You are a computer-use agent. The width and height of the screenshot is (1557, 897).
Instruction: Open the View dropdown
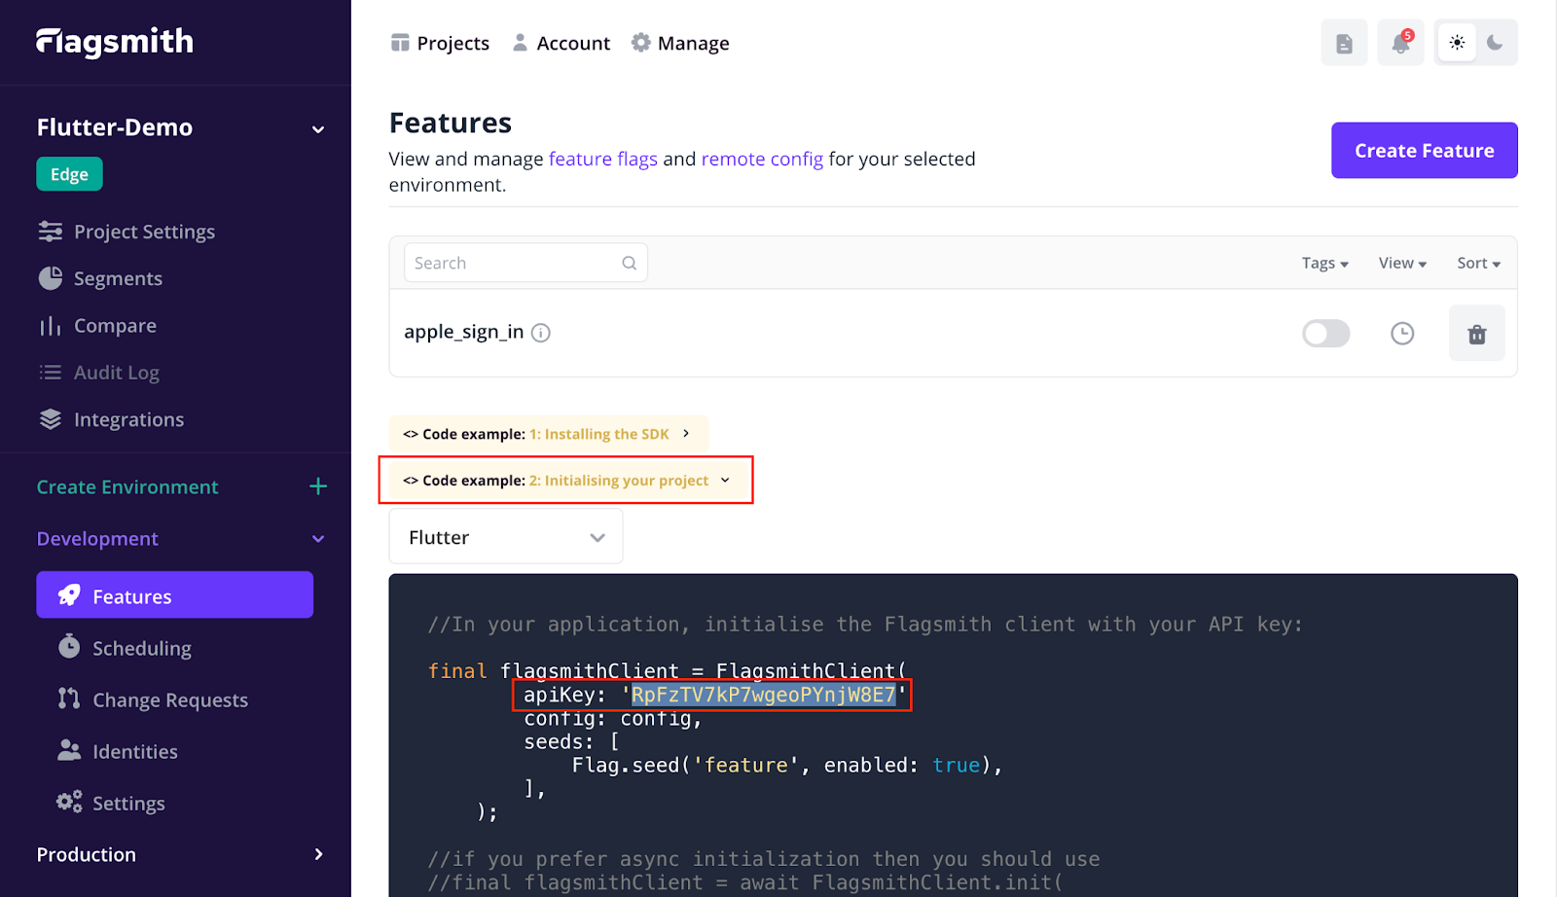tap(1402, 263)
